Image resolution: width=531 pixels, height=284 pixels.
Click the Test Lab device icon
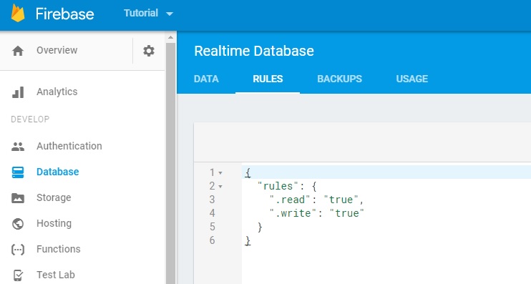[x=18, y=275]
